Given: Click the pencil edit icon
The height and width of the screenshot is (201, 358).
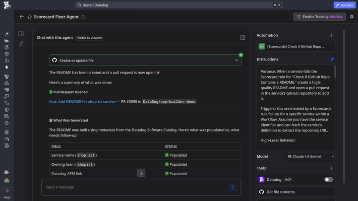Looking at the screenshot, I should click(x=21, y=43).
